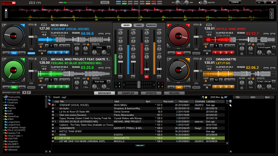Toggle the REC button on deck 1
Image resolution: width=278 pixels, height=156 pixels.
tap(108, 34)
